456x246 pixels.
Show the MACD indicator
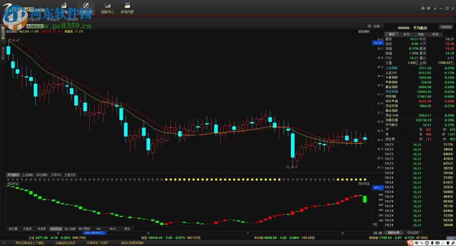[113, 229]
